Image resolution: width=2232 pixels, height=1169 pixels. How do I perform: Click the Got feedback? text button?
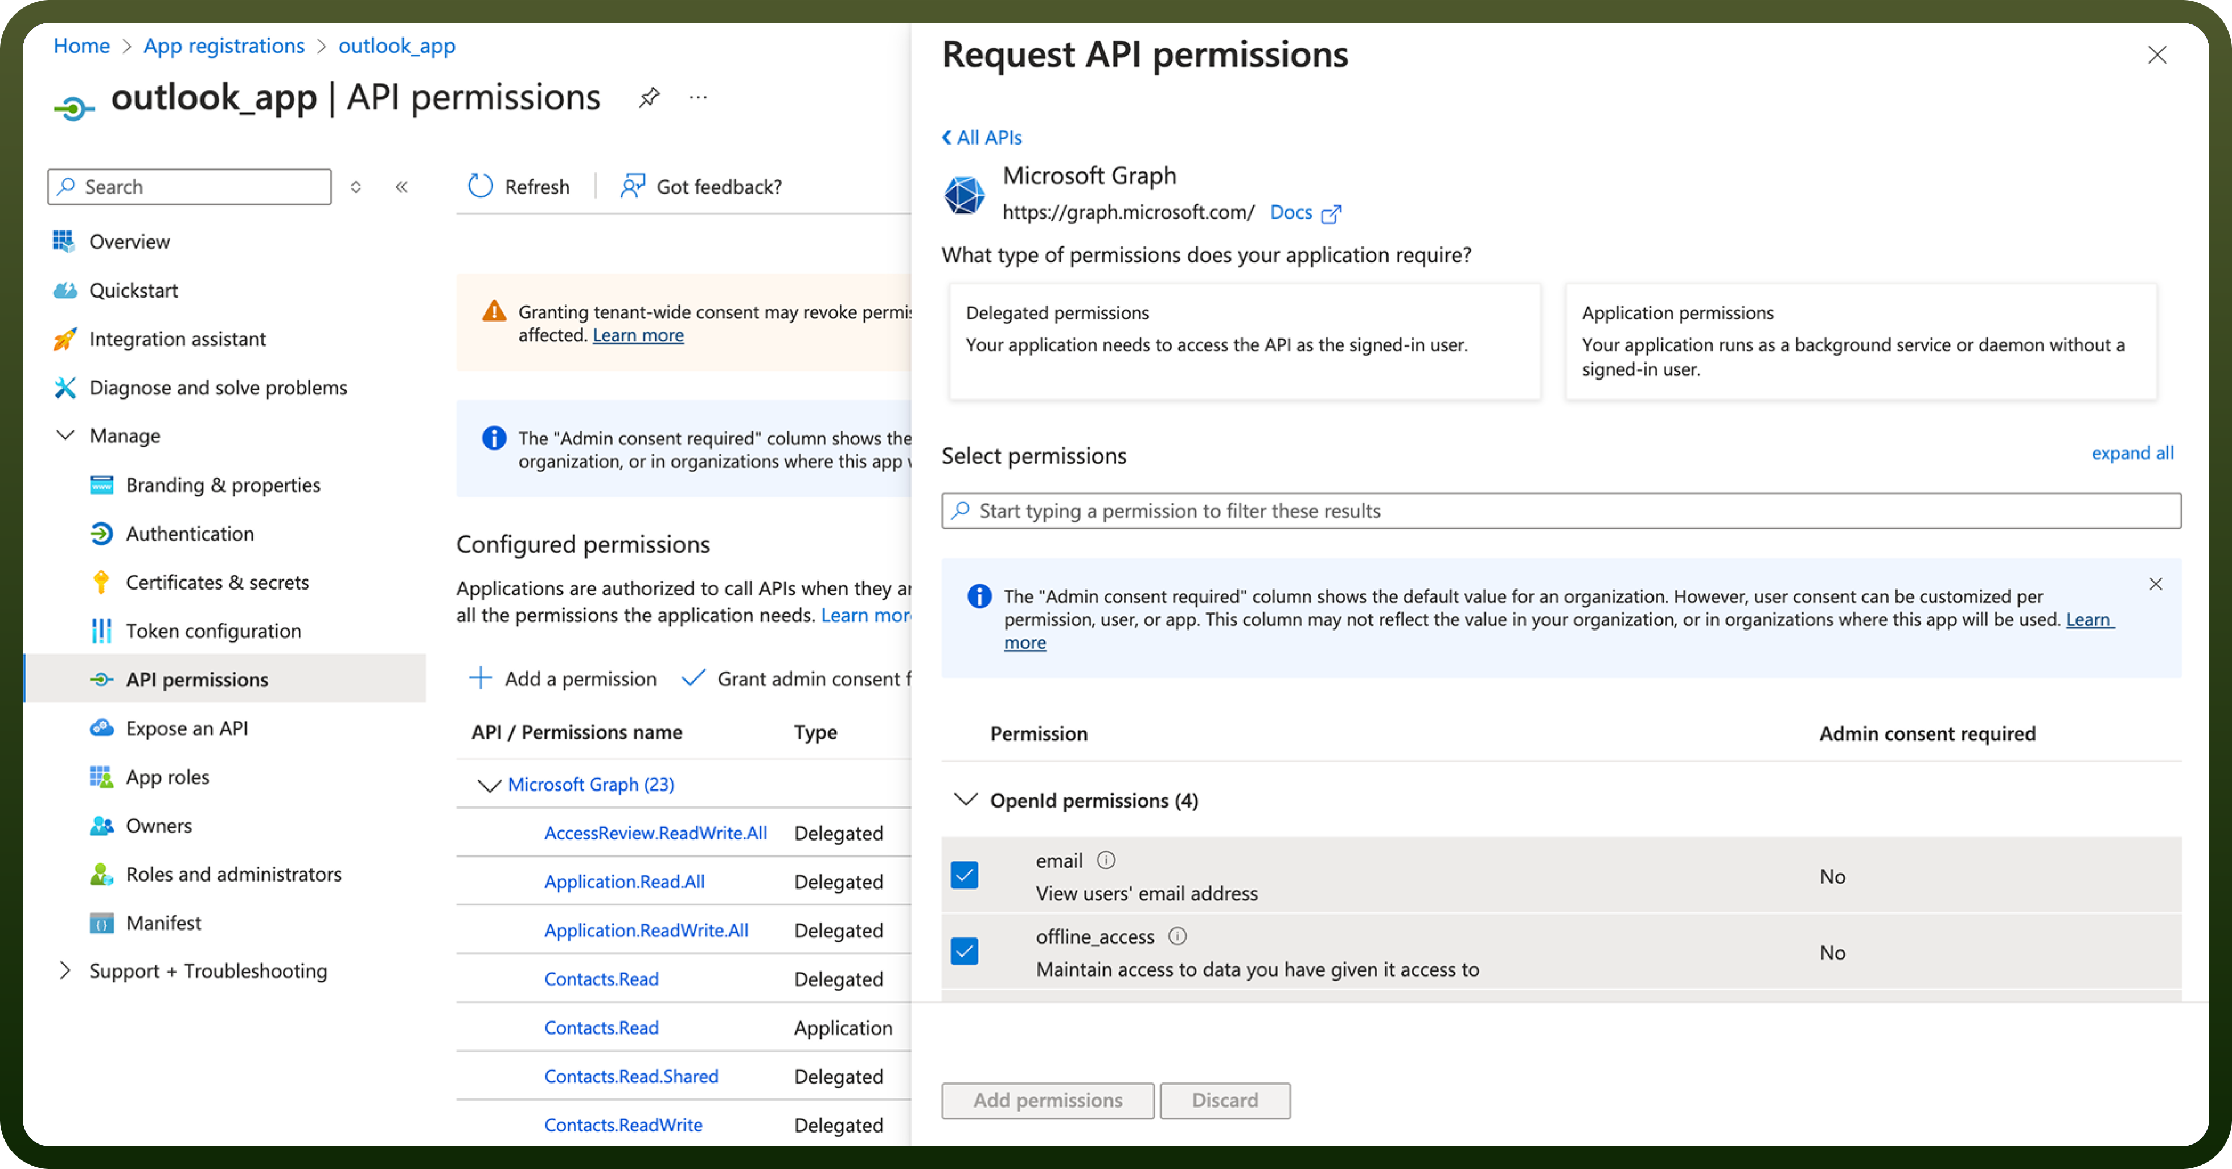[x=719, y=186]
